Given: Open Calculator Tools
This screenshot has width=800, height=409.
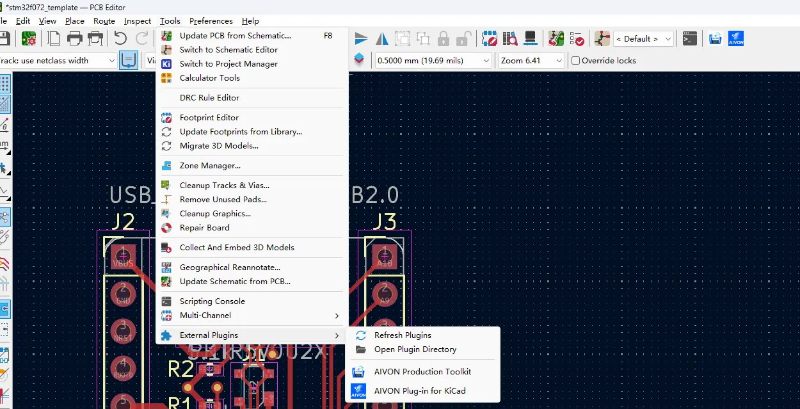Looking at the screenshot, I should click(x=252, y=78).
